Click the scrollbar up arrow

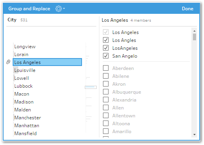[x=194, y=31]
